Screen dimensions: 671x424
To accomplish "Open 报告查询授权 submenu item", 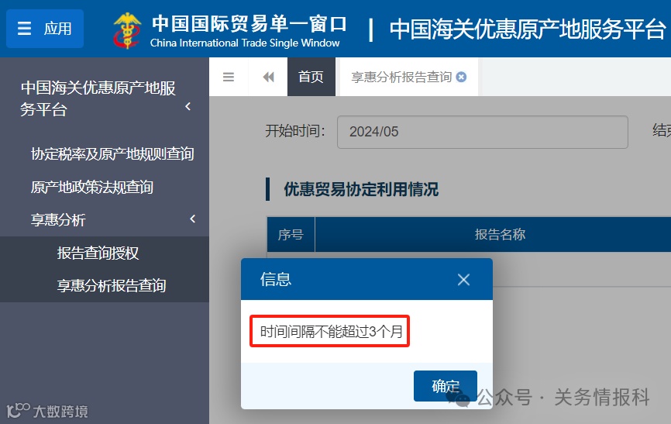I will (x=98, y=253).
